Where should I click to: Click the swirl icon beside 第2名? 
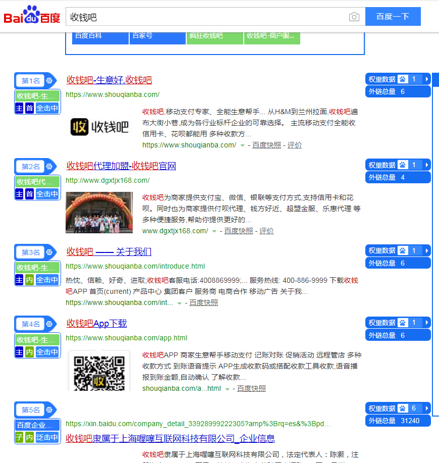coord(49,166)
